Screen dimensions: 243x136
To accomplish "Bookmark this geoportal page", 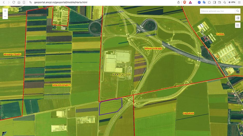I will [24, 2].
